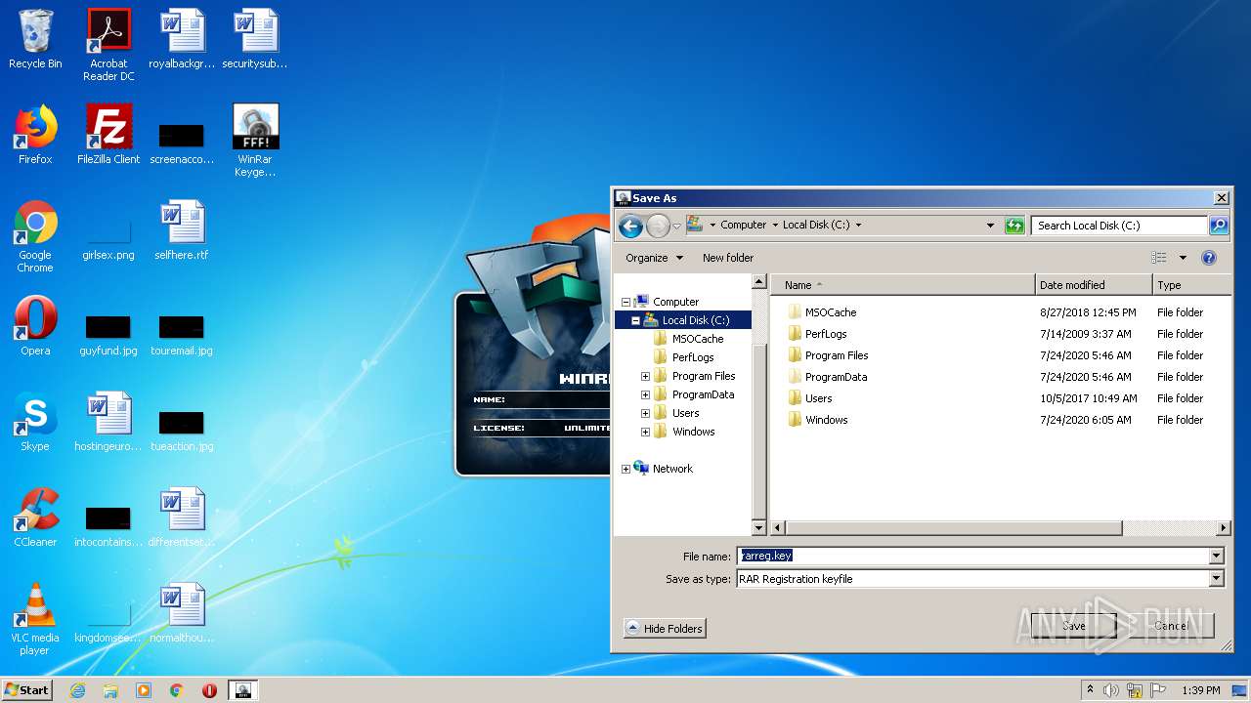The width and height of the screenshot is (1251, 703).
Task: Expand the Users tree node
Action: (645, 414)
